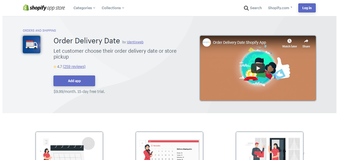Screen dimensions: 337x160
Task: Expand the Collections dropdown
Action: pos(113,8)
